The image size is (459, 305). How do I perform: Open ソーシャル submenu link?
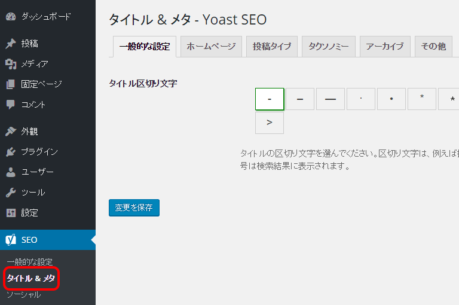point(23,295)
